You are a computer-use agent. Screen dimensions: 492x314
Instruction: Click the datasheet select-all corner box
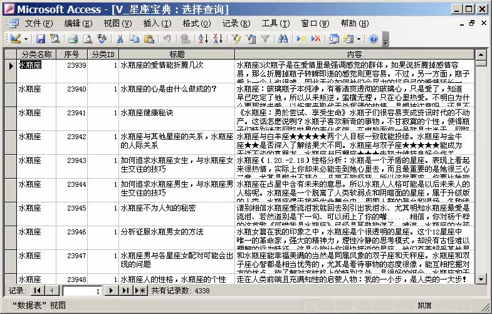pyautogui.click(x=11, y=55)
